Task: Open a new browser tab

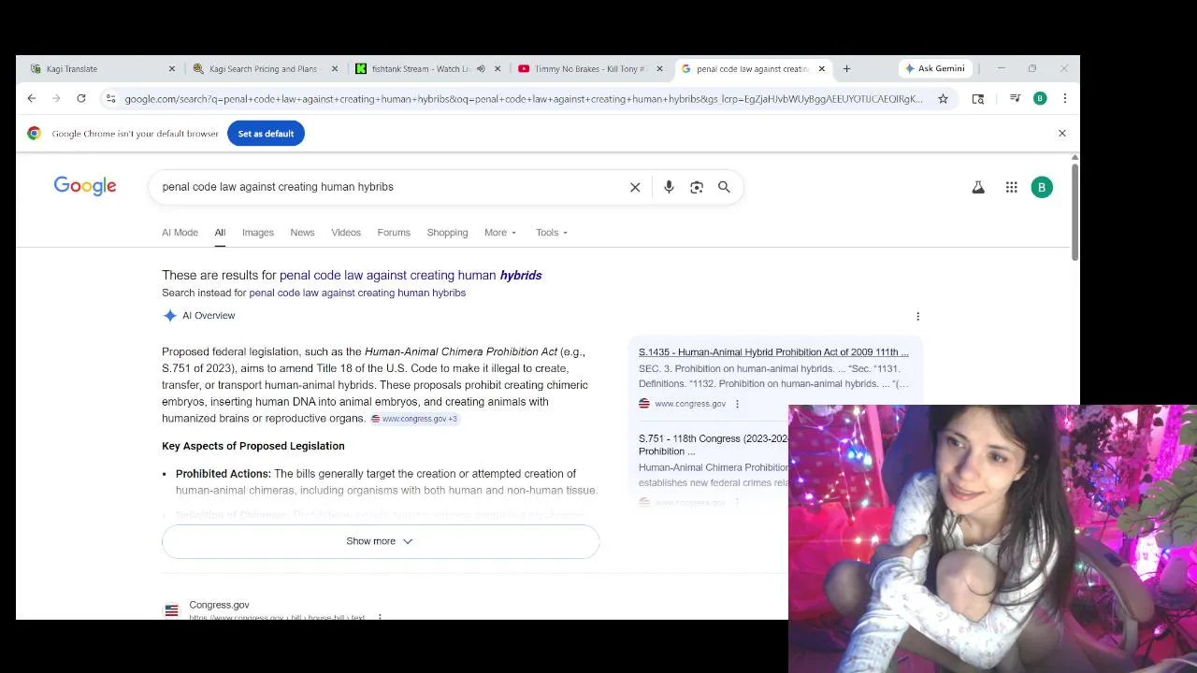Action: tap(846, 68)
